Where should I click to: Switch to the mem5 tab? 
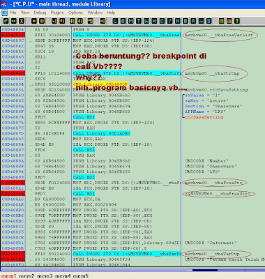point(81,276)
